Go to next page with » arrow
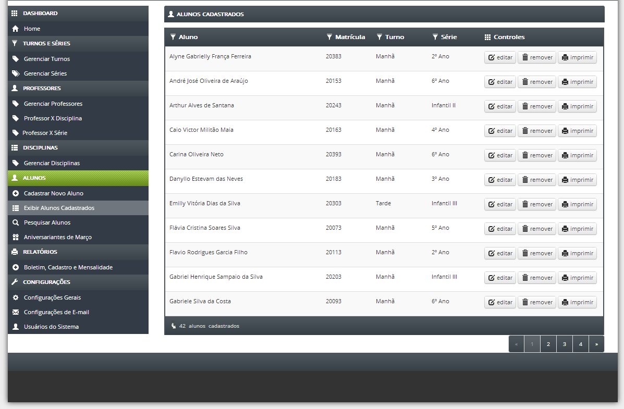The height and width of the screenshot is (409, 624). (596, 344)
